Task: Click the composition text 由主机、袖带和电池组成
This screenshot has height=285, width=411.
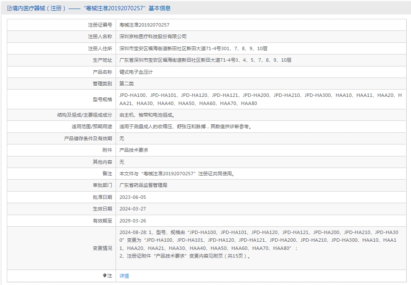Action: point(147,115)
